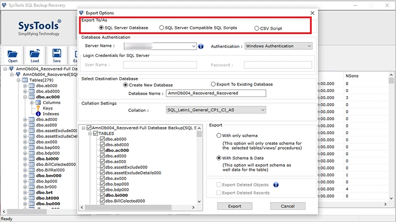This screenshot has height=222, width=396.
Task: Click the Tables(279) table icon
Action: [x=25, y=80]
